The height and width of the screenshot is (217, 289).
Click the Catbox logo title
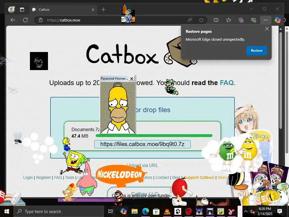[x=122, y=55]
